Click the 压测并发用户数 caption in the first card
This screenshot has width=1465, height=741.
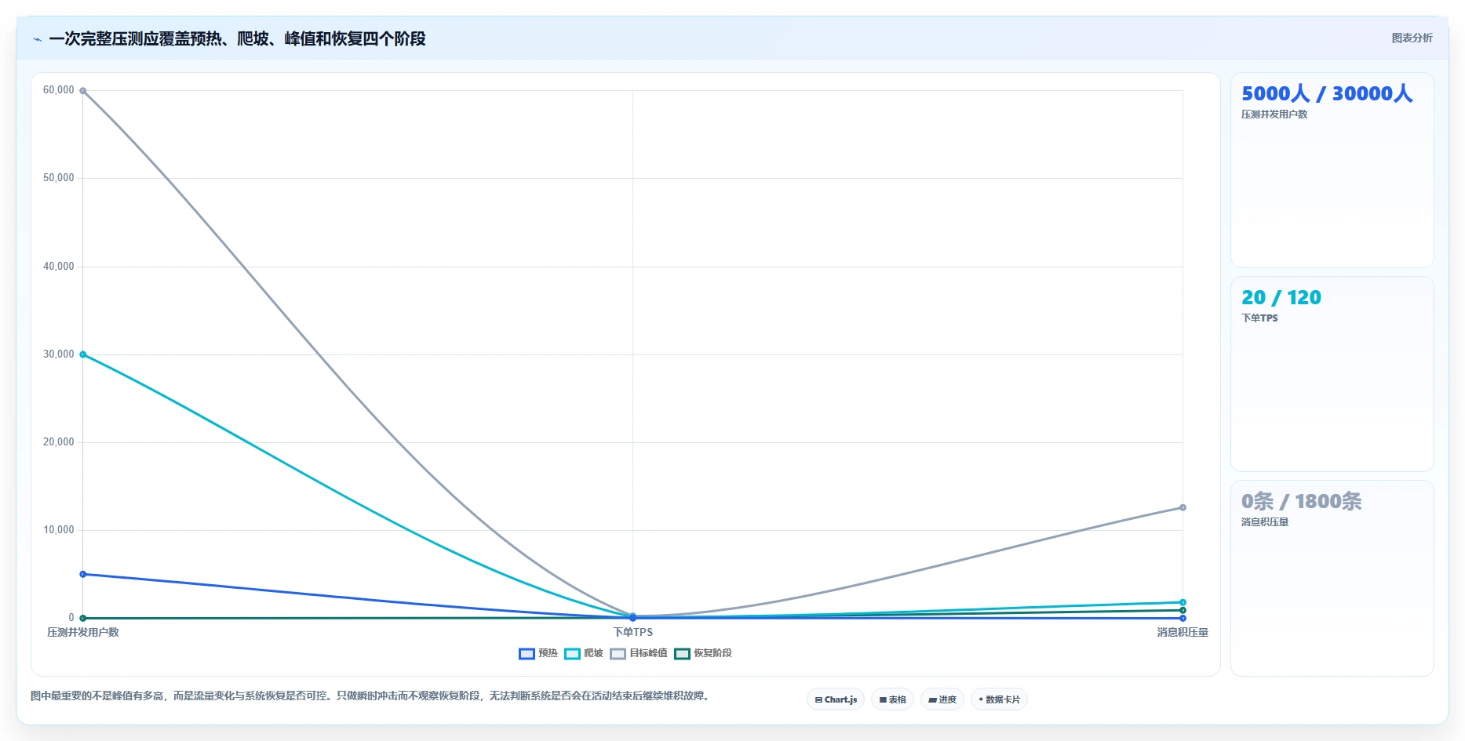[1274, 114]
